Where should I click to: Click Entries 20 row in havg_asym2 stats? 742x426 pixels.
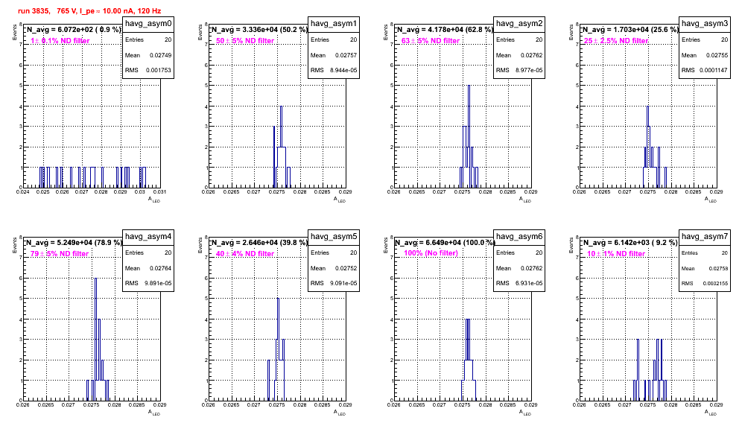(x=519, y=39)
